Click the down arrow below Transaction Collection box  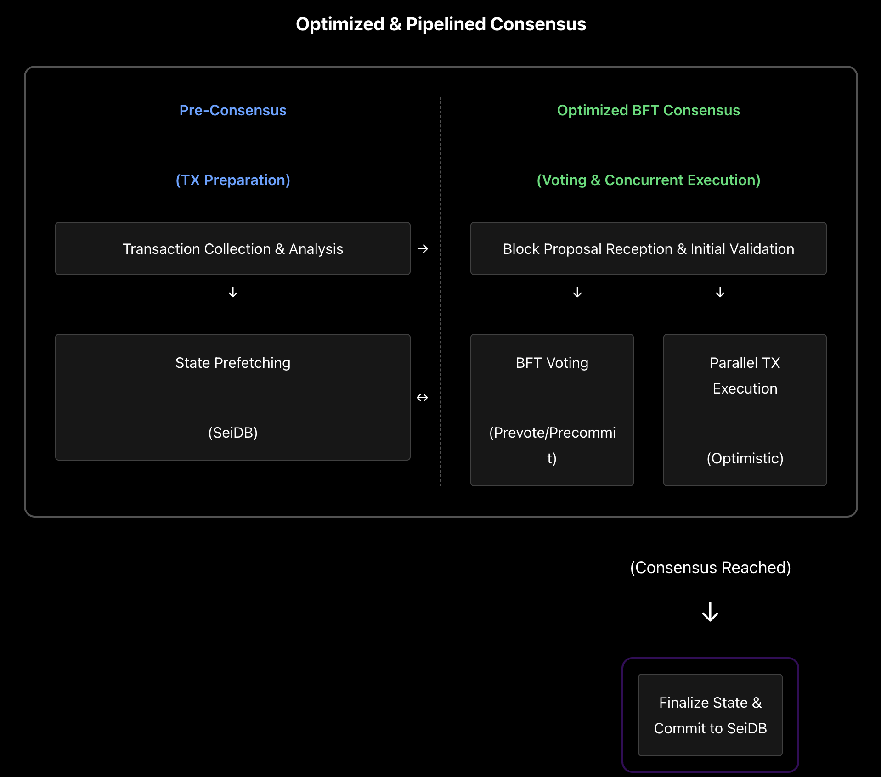(x=233, y=292)
